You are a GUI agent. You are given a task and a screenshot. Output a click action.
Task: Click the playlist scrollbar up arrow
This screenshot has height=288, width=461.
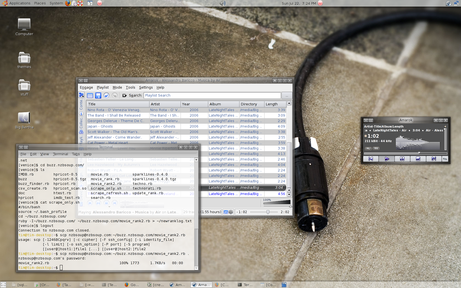click(289, 103)
